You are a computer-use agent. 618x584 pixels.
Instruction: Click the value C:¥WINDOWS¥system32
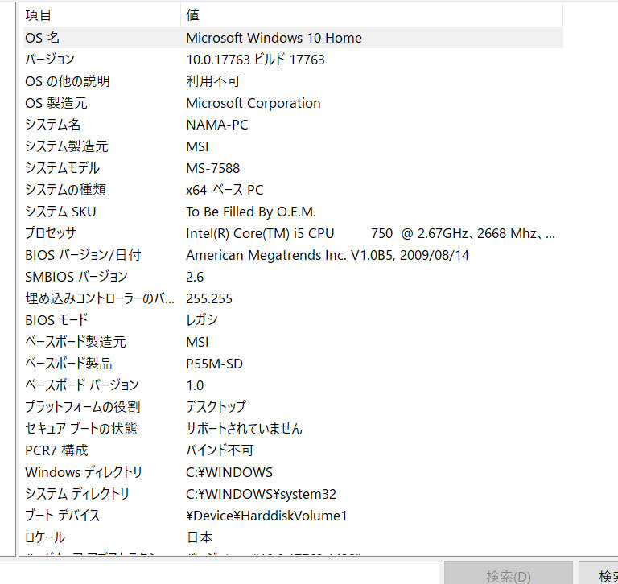pos(261,494)
